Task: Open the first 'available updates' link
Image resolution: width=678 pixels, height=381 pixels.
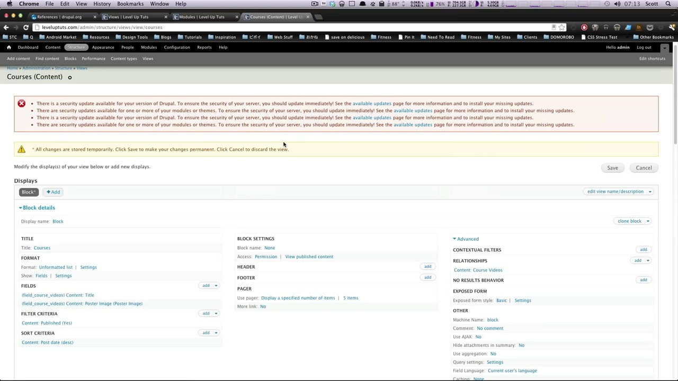Action: tap(372, 104)
